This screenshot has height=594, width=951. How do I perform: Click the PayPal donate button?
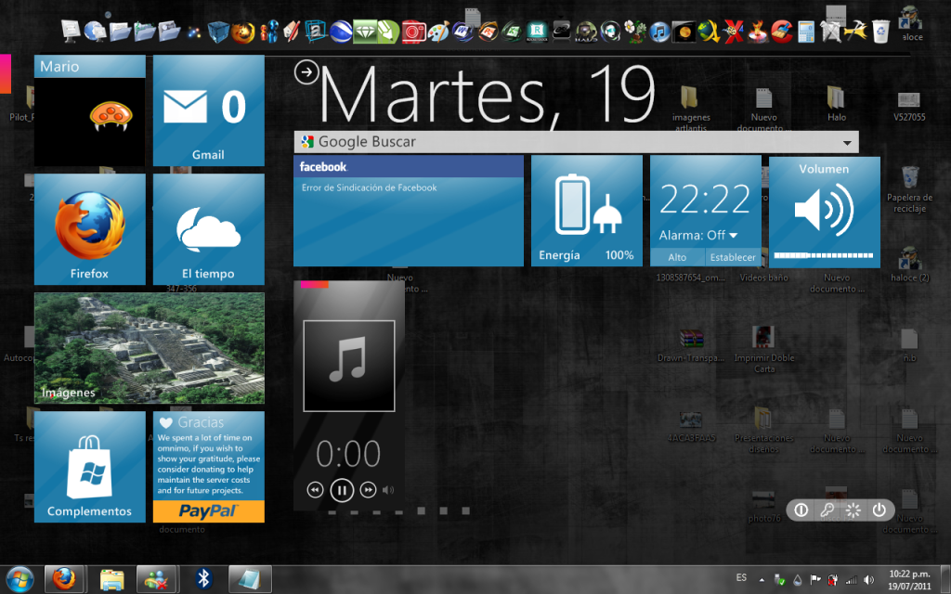pos(209,511)
